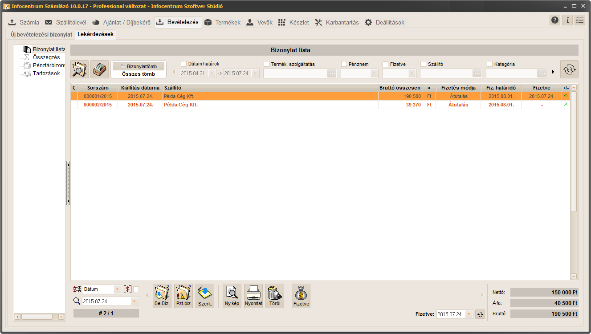This screenshot has width=591, height=334.
Task: Open the Készlet tab
Action: 293,22
